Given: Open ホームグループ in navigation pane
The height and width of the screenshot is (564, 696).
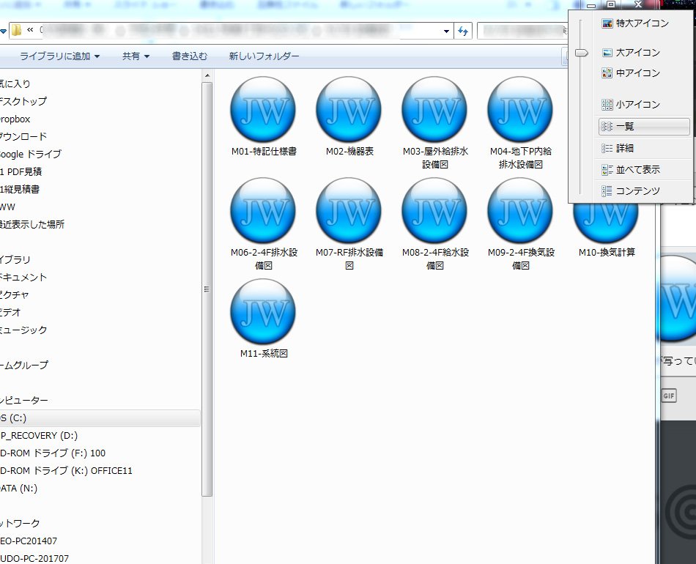Looking at the screenshot, I should click(x=24, y=366).
